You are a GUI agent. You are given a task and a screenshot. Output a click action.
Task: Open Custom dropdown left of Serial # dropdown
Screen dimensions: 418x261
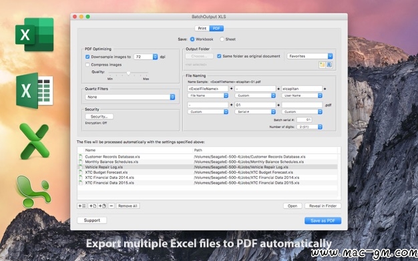pos(208,111)
